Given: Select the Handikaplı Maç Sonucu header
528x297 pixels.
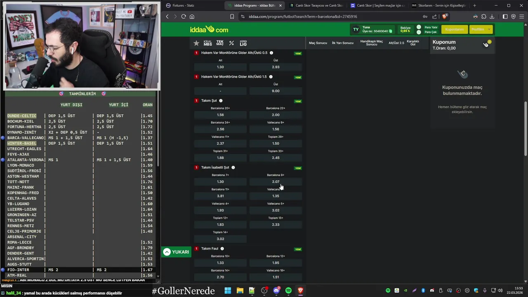Looking at the screenshot, I should [371, 43].
